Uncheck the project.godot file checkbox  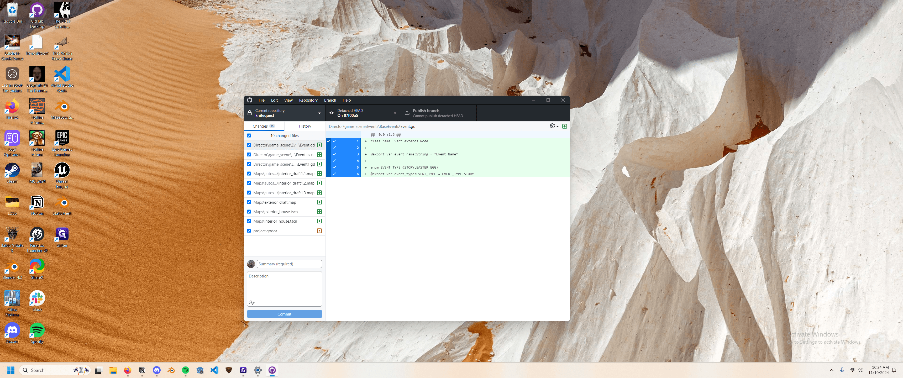point(249,231)
